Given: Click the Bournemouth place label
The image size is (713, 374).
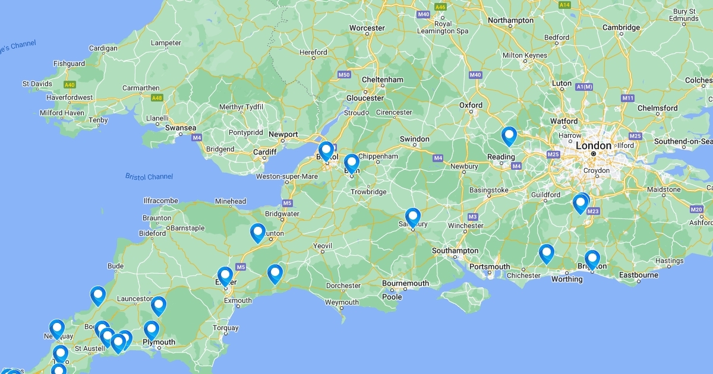Looking at the screenshot, I should [x=405, y=284].
